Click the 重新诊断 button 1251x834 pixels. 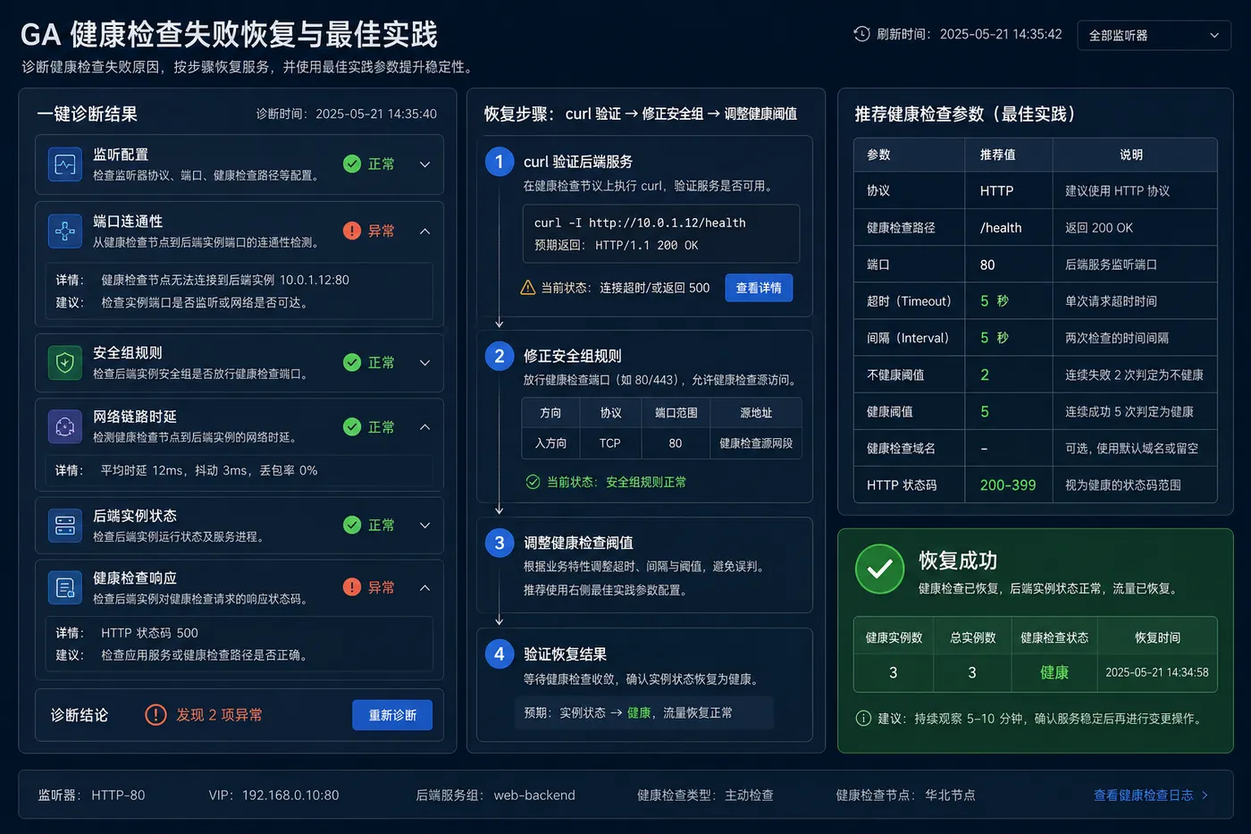click(392, 715)
